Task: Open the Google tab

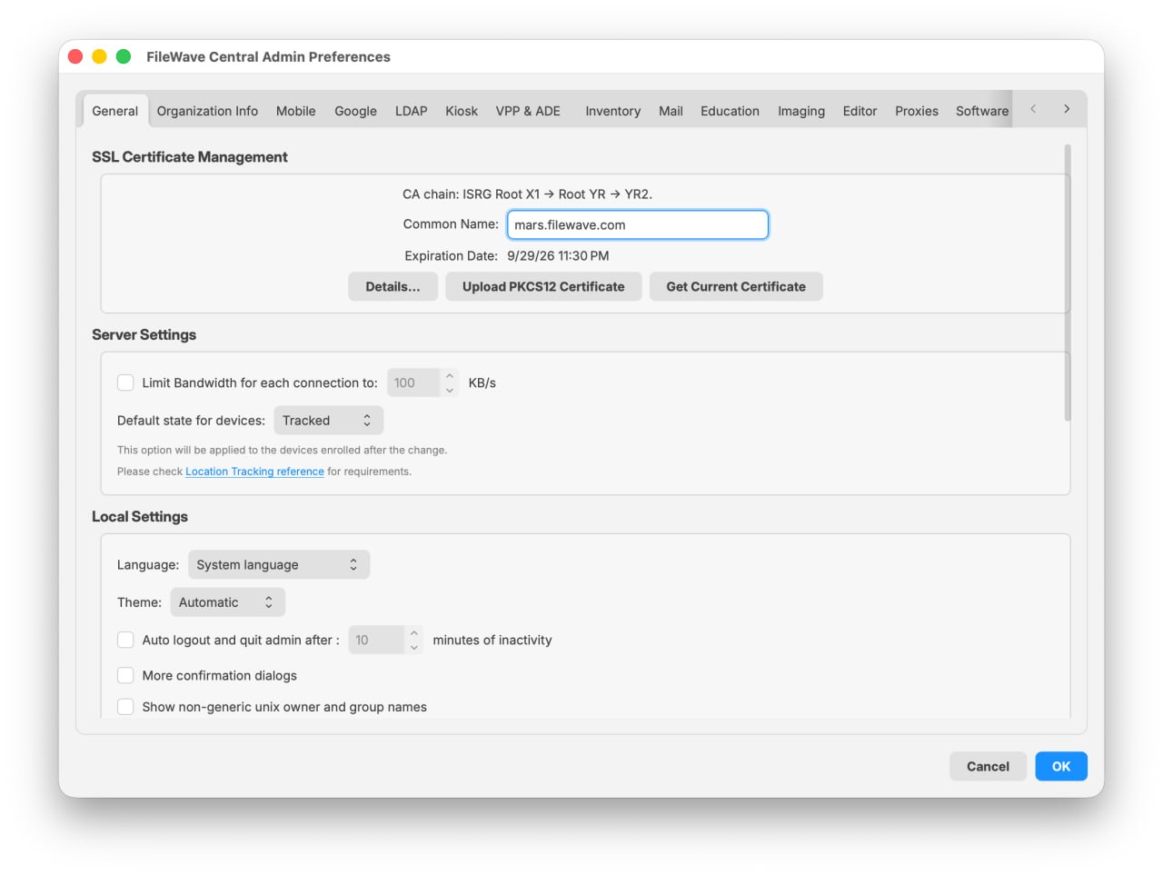Action: coord(355,111)
